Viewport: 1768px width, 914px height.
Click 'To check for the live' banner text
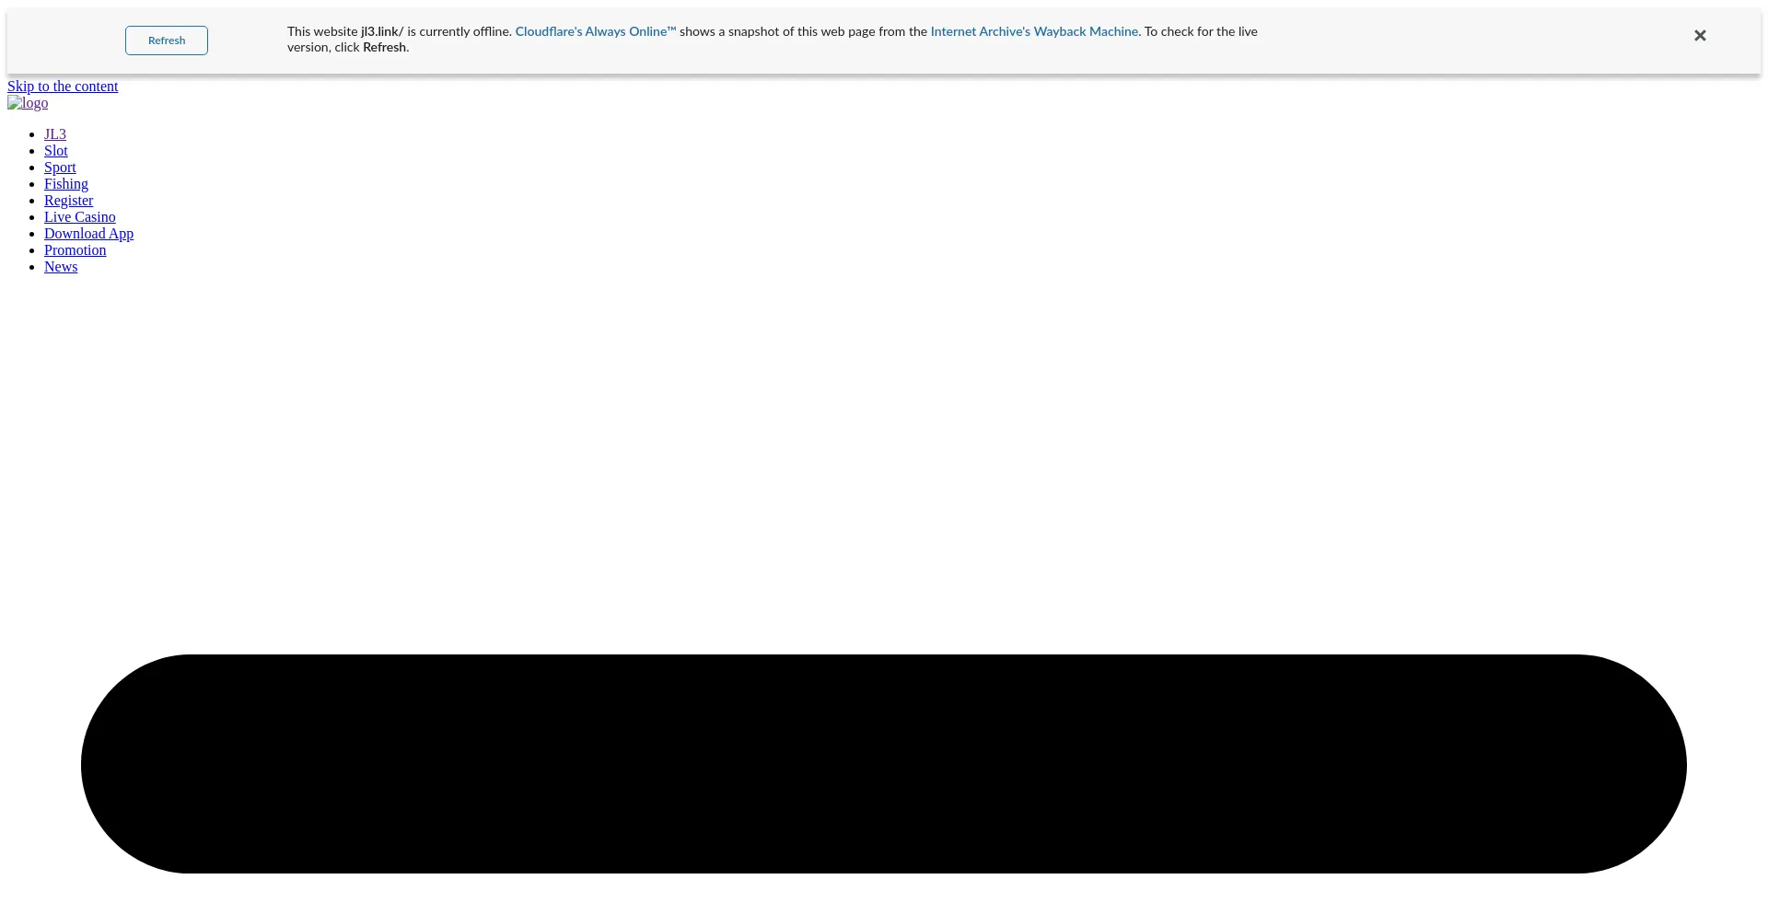pyautogui.click(x=1201, y=32)
